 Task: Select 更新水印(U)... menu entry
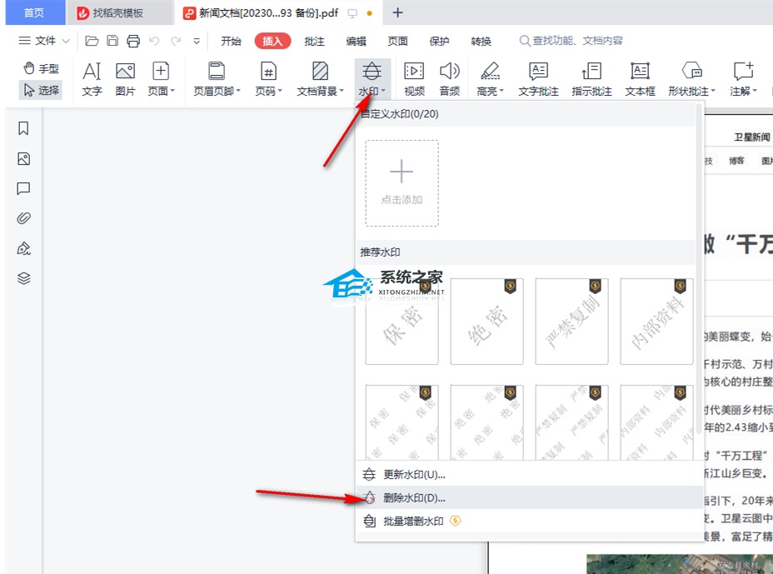(x=530, y=474)
